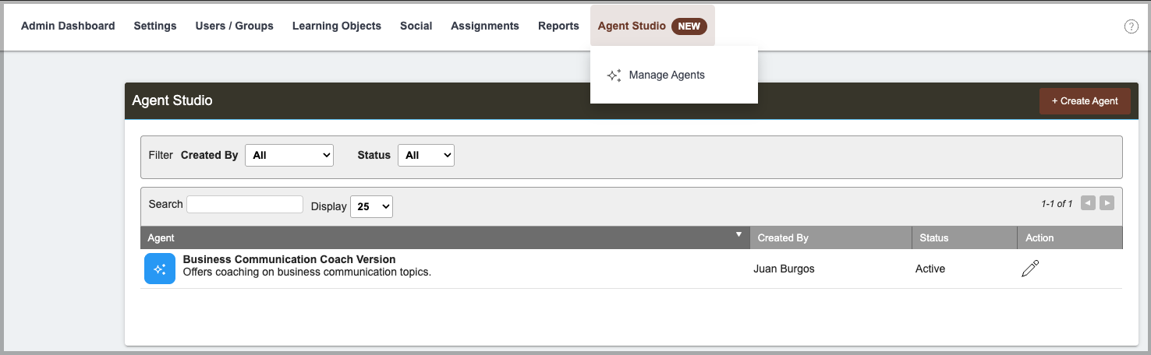Click the sparkle icon beside Manage Agents
1151x355 pixels.
[614, 76]
